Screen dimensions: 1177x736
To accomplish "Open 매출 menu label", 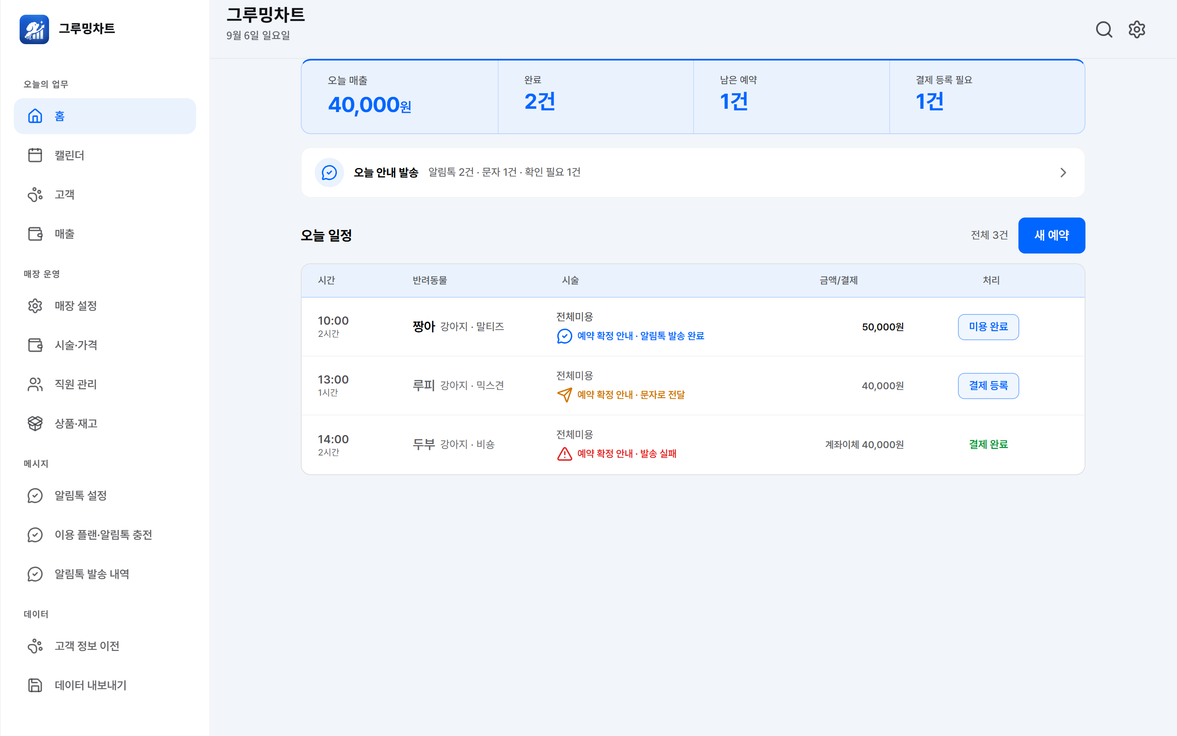I will 65,233.
